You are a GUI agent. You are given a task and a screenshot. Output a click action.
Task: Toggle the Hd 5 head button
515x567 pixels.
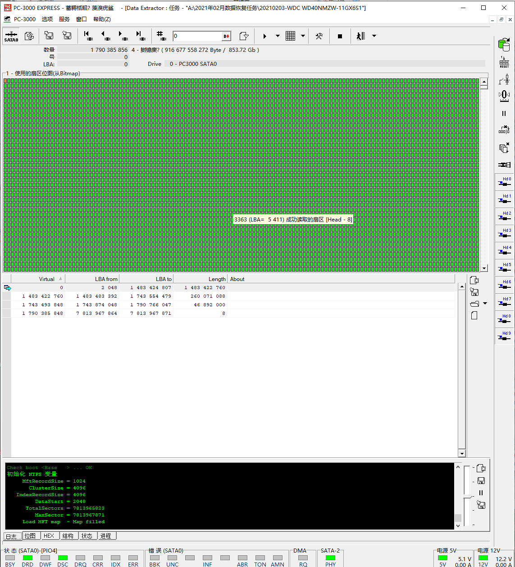504,267
